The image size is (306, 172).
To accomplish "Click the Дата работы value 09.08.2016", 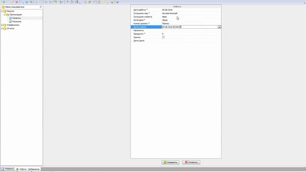I will coord(167,10).
